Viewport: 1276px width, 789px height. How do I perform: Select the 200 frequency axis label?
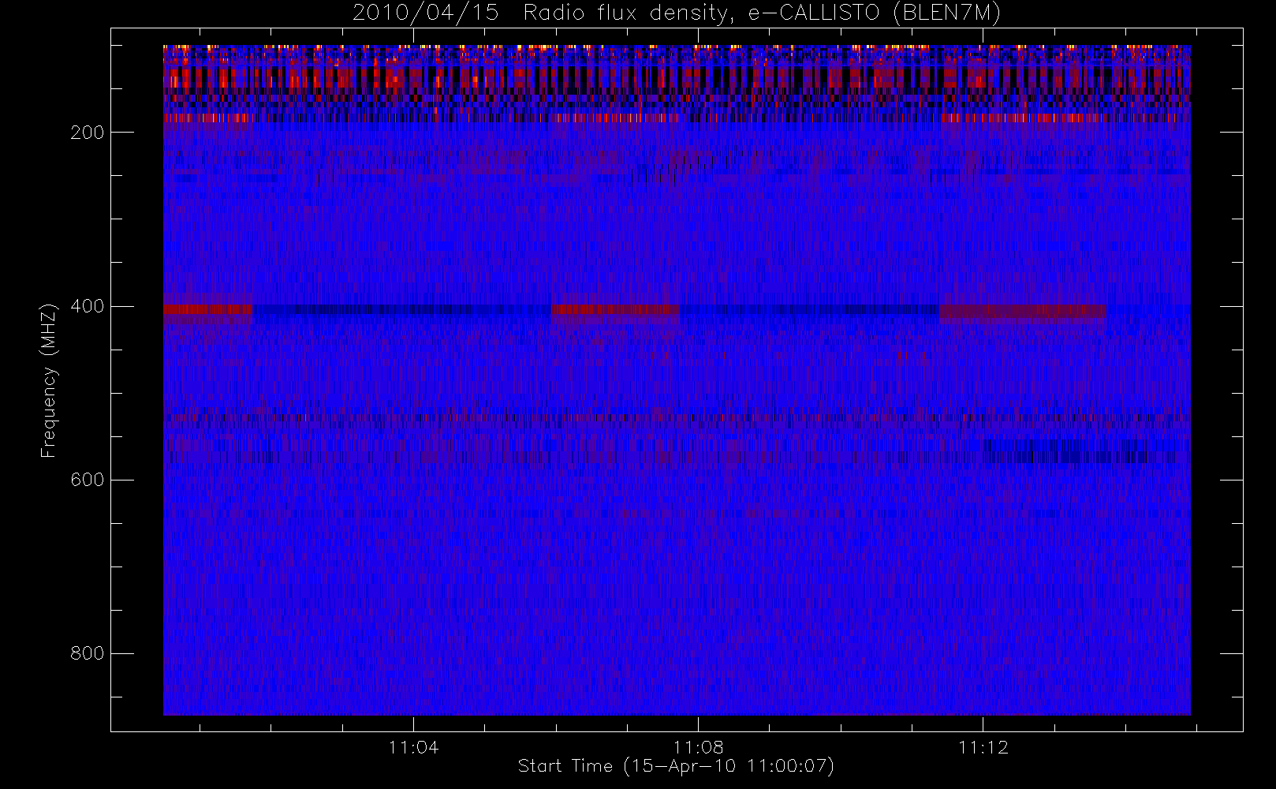click(88, 133)
